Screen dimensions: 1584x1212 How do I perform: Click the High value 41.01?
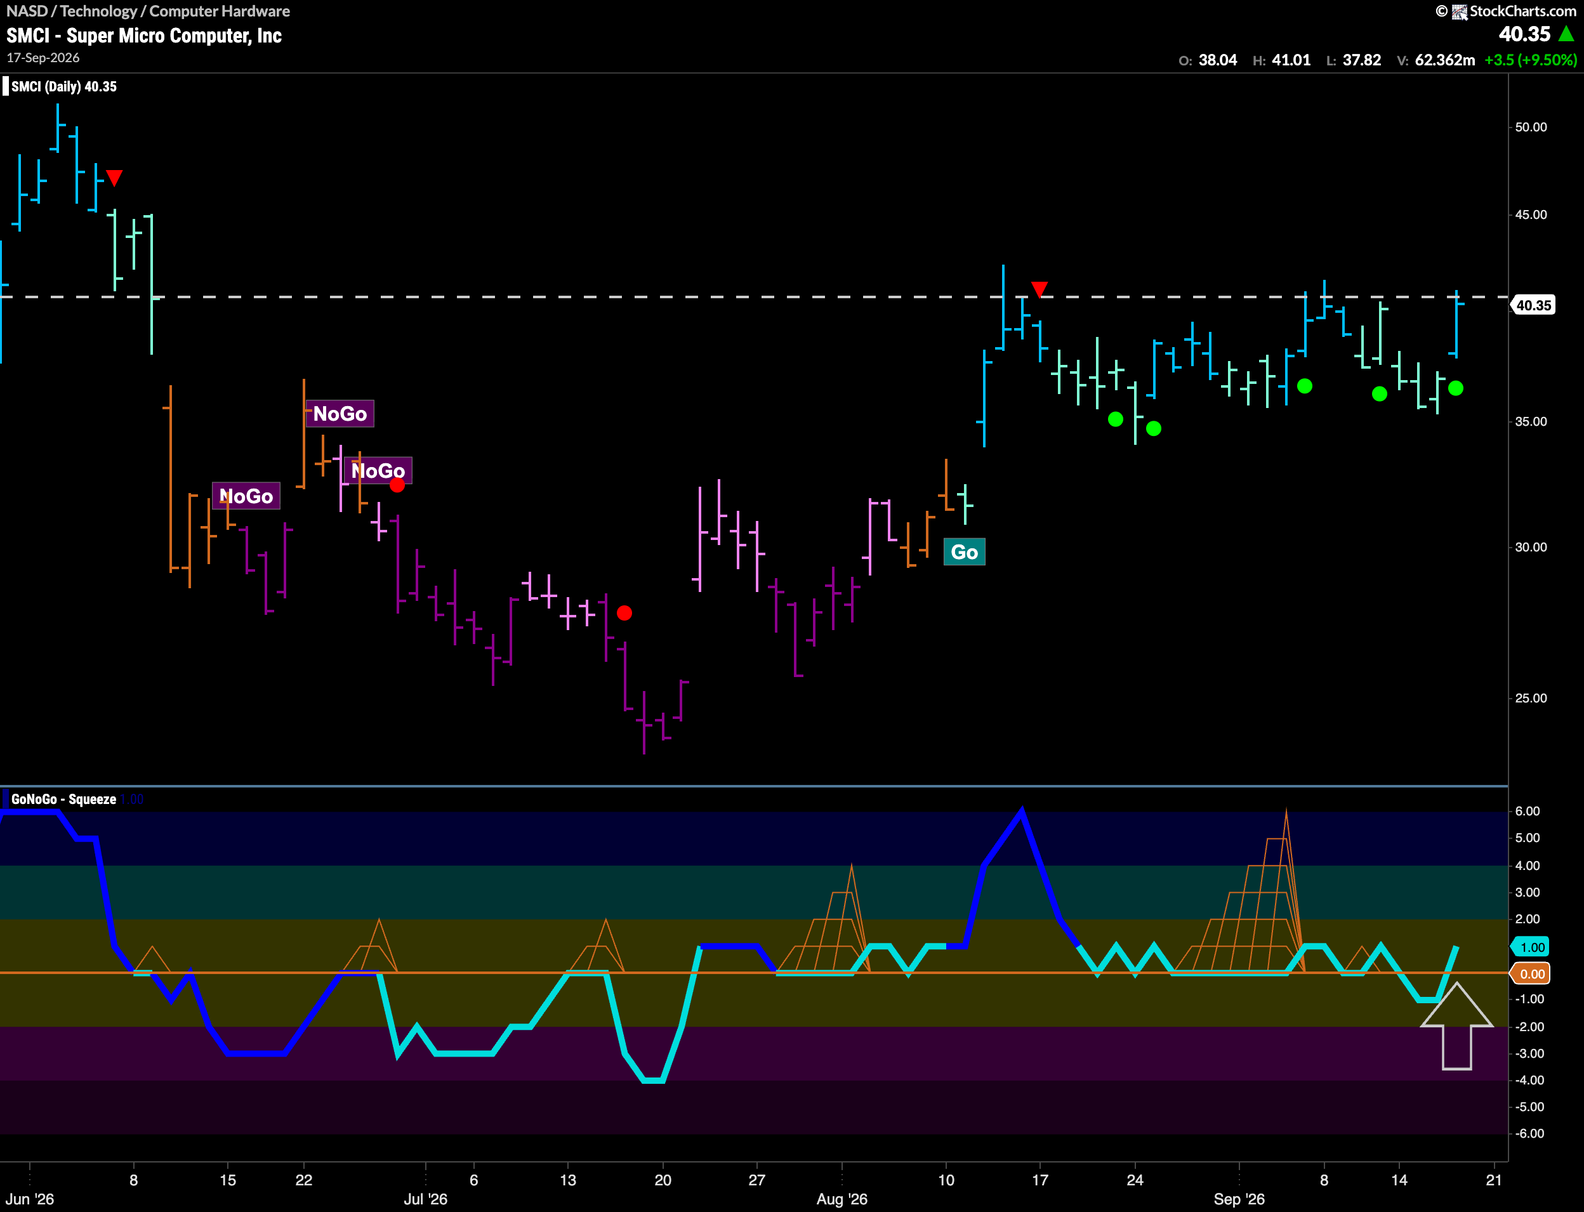(x=1291, y=60)
